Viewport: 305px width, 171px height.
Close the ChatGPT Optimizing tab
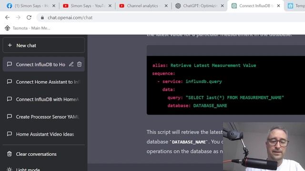tap(222, 6)
